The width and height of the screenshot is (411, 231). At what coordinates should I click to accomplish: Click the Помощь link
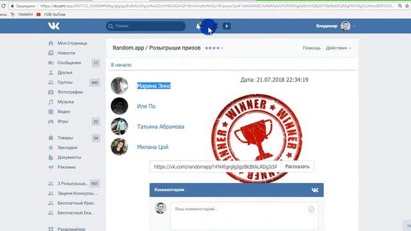click(311, 48)
